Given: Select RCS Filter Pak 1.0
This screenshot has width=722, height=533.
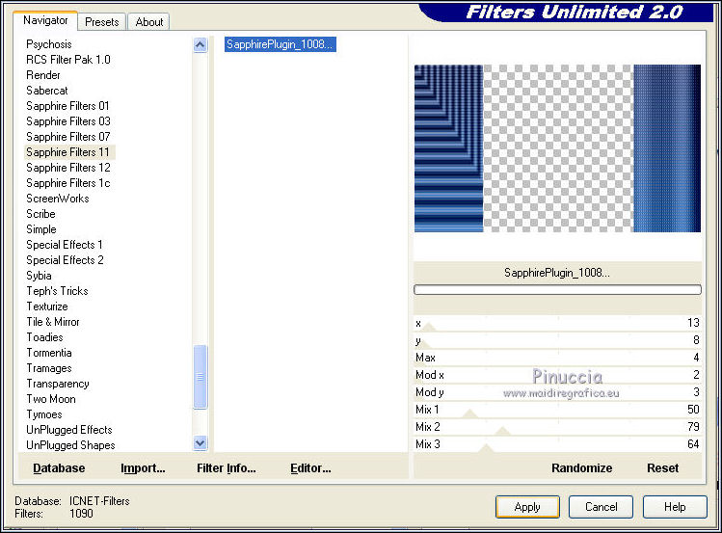Looking at the screenshot, I should 68,60.
